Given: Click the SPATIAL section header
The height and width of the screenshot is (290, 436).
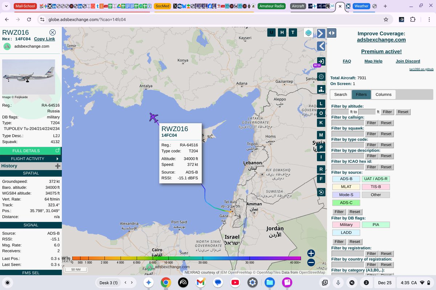Looking at the screenshot, I should [31, 173].
